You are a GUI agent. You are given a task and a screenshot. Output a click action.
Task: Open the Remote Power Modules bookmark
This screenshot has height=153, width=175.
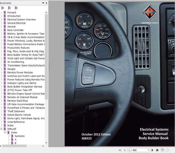point(20,72)
